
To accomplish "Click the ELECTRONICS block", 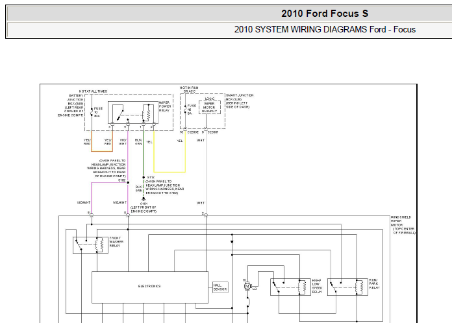I will pos(150,287).
